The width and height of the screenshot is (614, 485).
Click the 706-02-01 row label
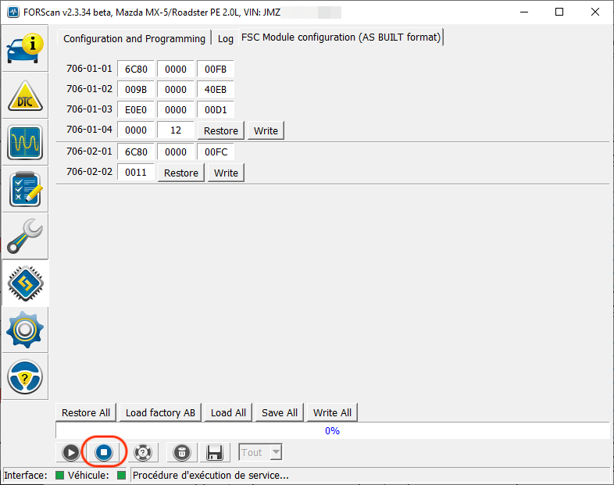click(x=89, y=151)
